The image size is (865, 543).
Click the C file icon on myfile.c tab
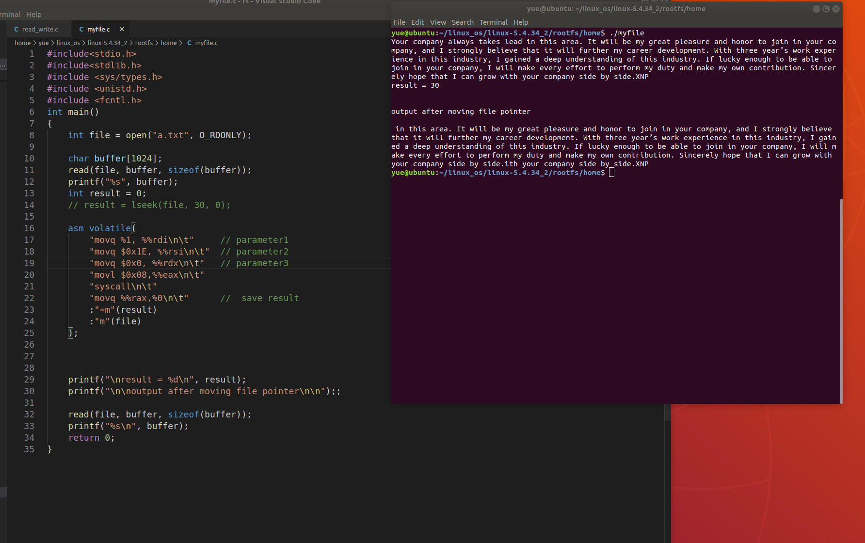point(81,29)
